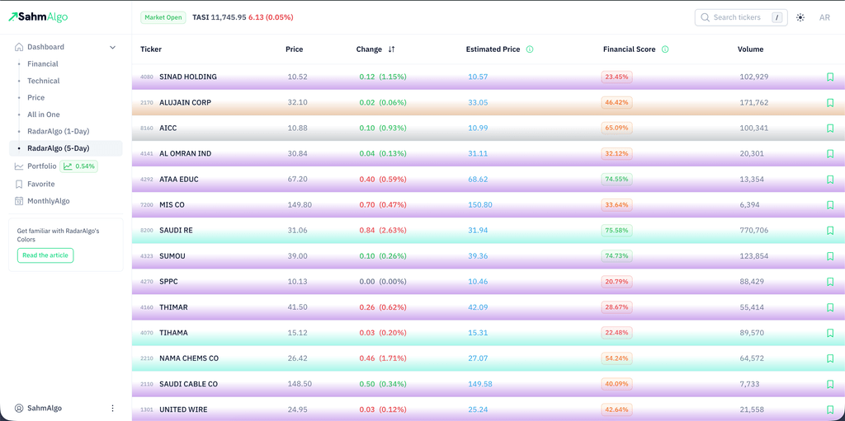Bookmark the SINAD HOLDING row

[829, 77]
